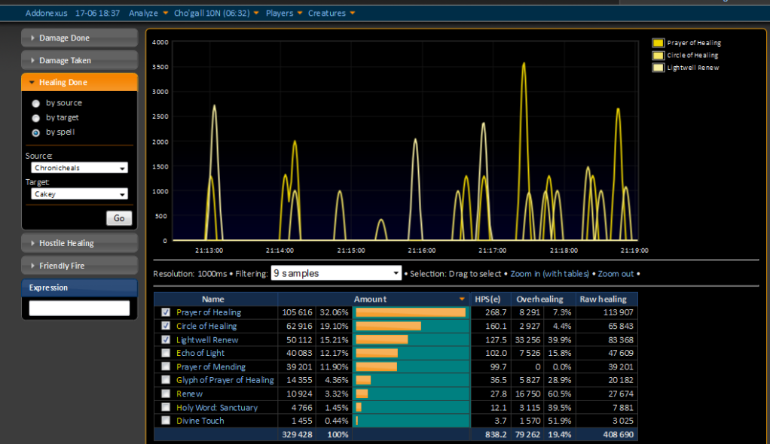Collapse the Healing Done section

click(x=79, y=83)
